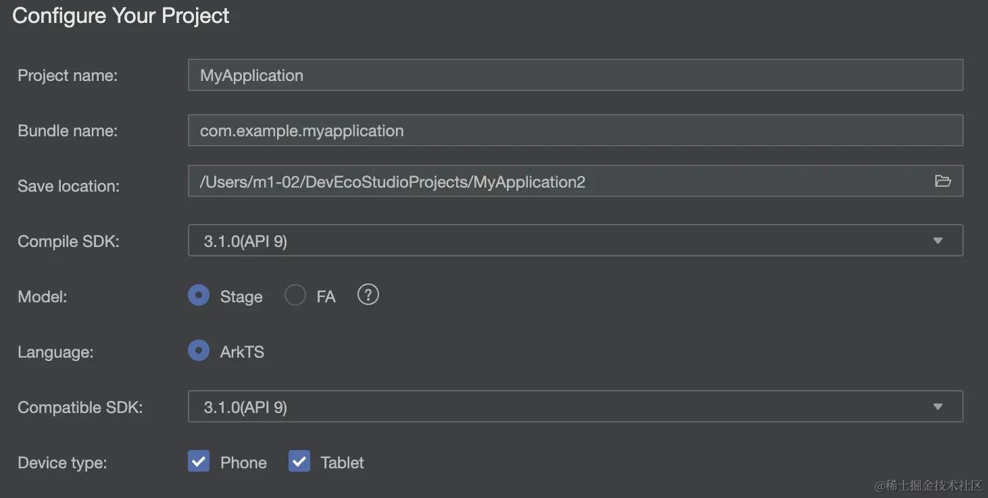
Task: Click the Compatible SDK 3.1.0(API 9) value
Action: click(246, 407)
